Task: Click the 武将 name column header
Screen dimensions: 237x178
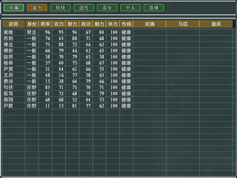Action: pyautogui.click(x=14, y=24)
